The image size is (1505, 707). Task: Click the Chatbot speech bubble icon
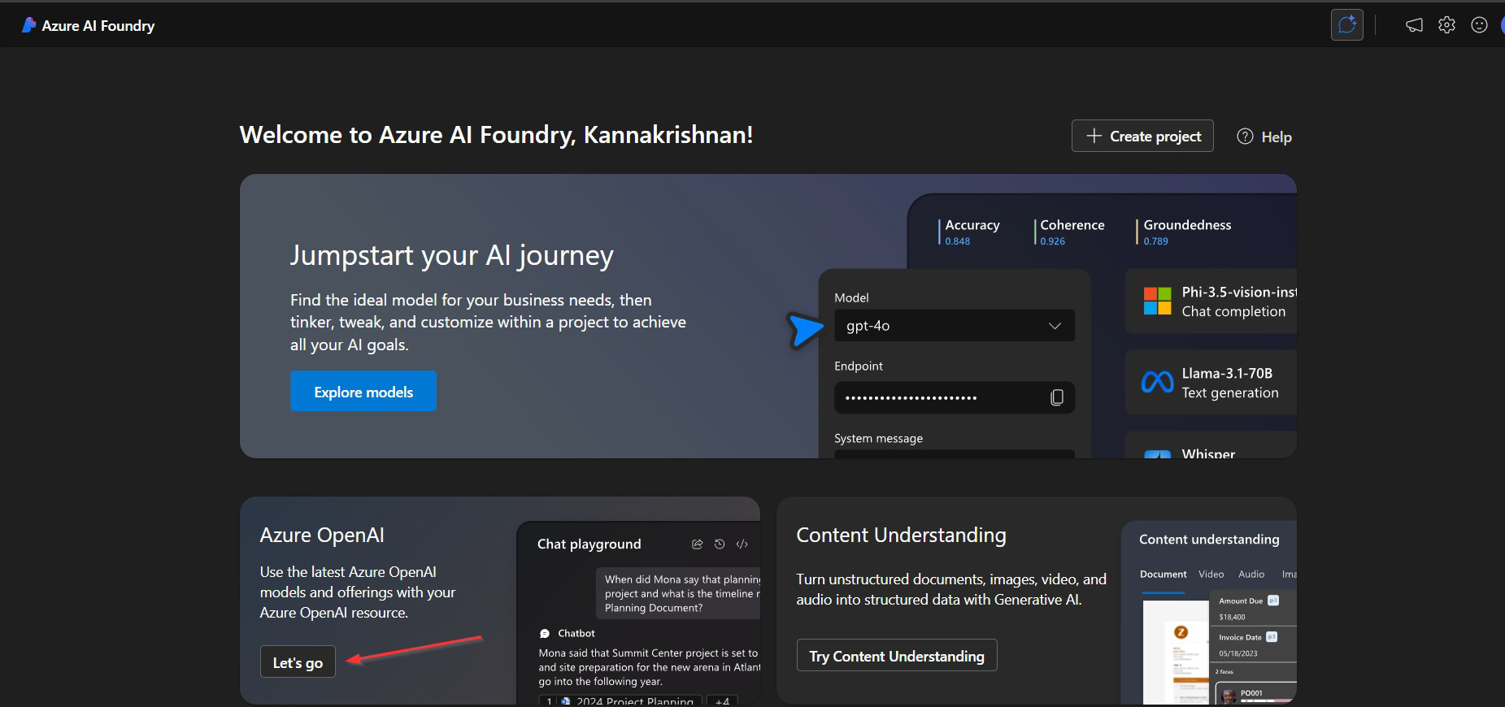click(x=545, y=634)
